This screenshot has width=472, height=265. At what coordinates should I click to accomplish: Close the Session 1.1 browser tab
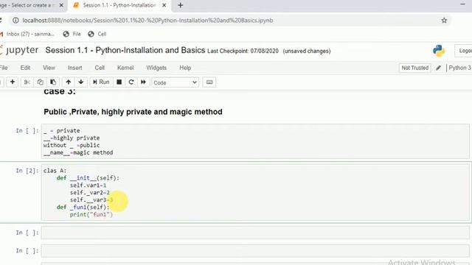coord(164,5)
